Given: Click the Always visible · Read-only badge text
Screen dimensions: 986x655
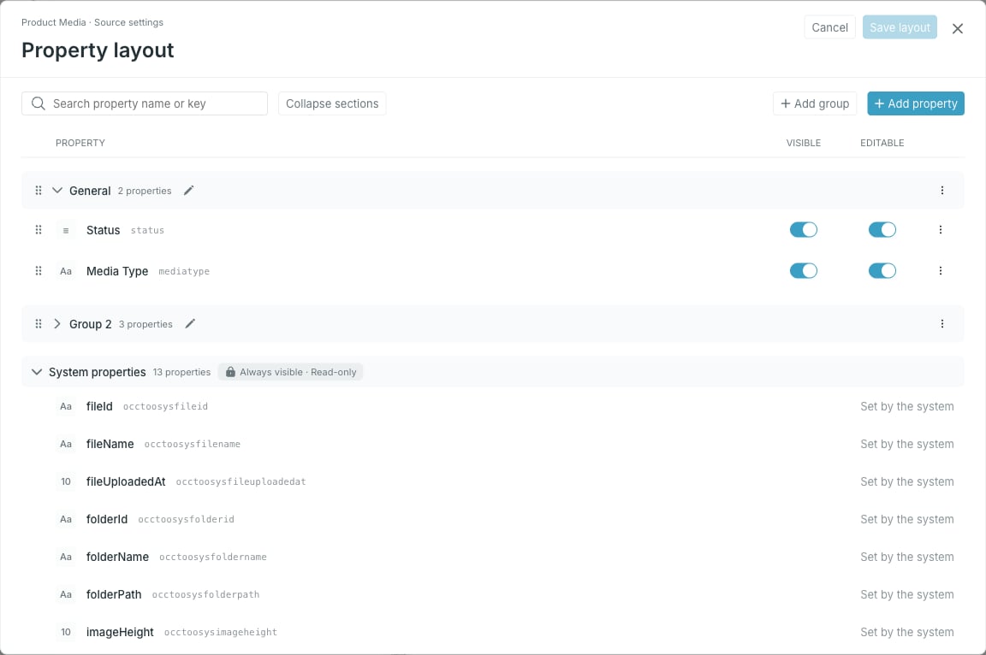Looking at the screenshot, I should pyautogui.click(x=298, y=372).
